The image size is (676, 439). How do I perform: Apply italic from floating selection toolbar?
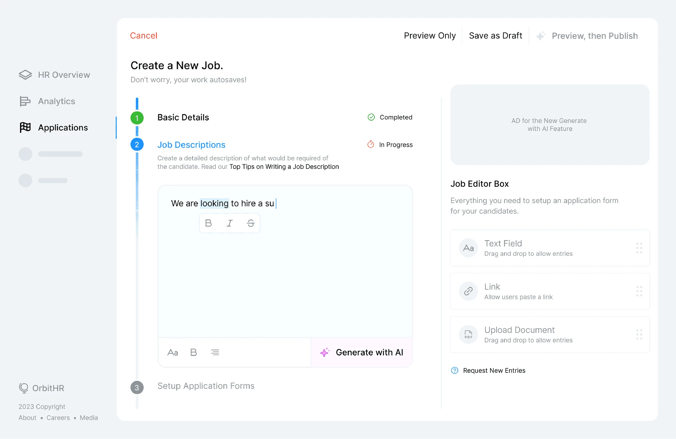(230, 223)
